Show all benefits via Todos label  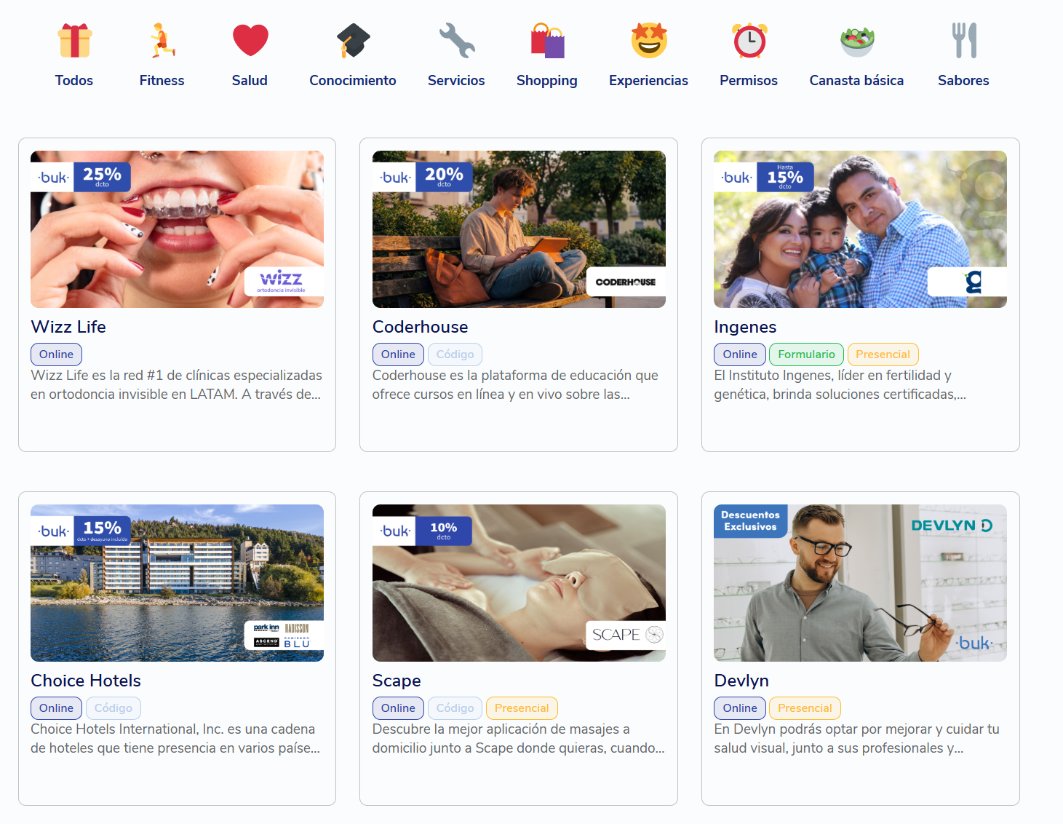[x=74, y=81]
